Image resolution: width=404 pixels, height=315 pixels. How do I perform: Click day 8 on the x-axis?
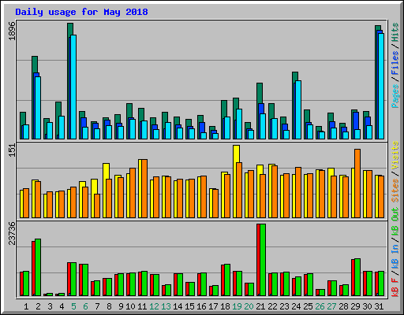(x=109, y=306)
